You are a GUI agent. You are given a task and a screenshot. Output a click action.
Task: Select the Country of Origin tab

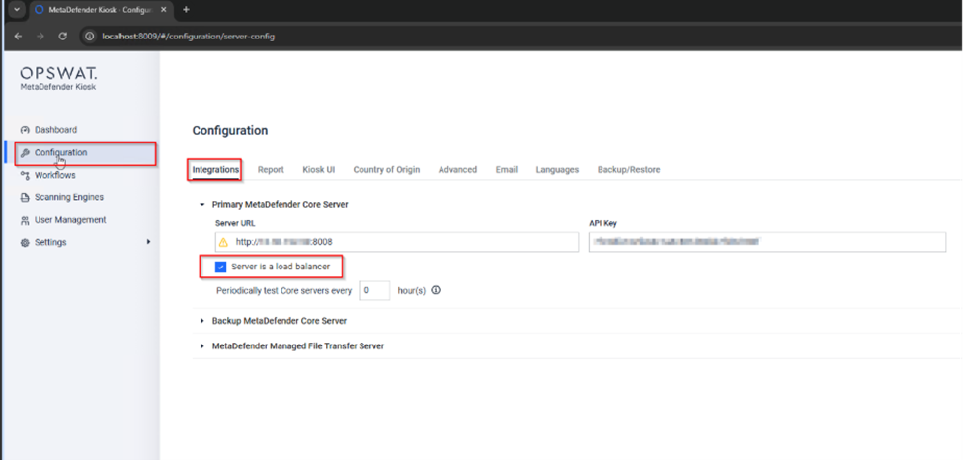click(x=386, y=170)
